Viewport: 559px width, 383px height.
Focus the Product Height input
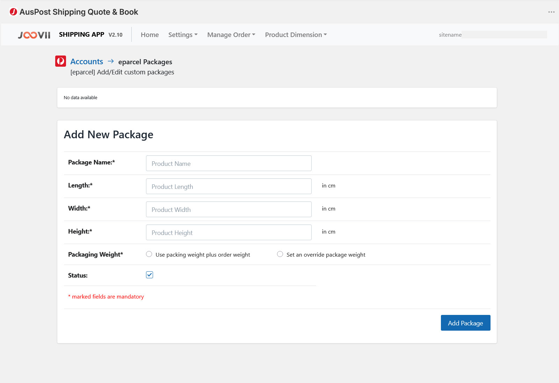pyautogui.click(x=228, y=233)
